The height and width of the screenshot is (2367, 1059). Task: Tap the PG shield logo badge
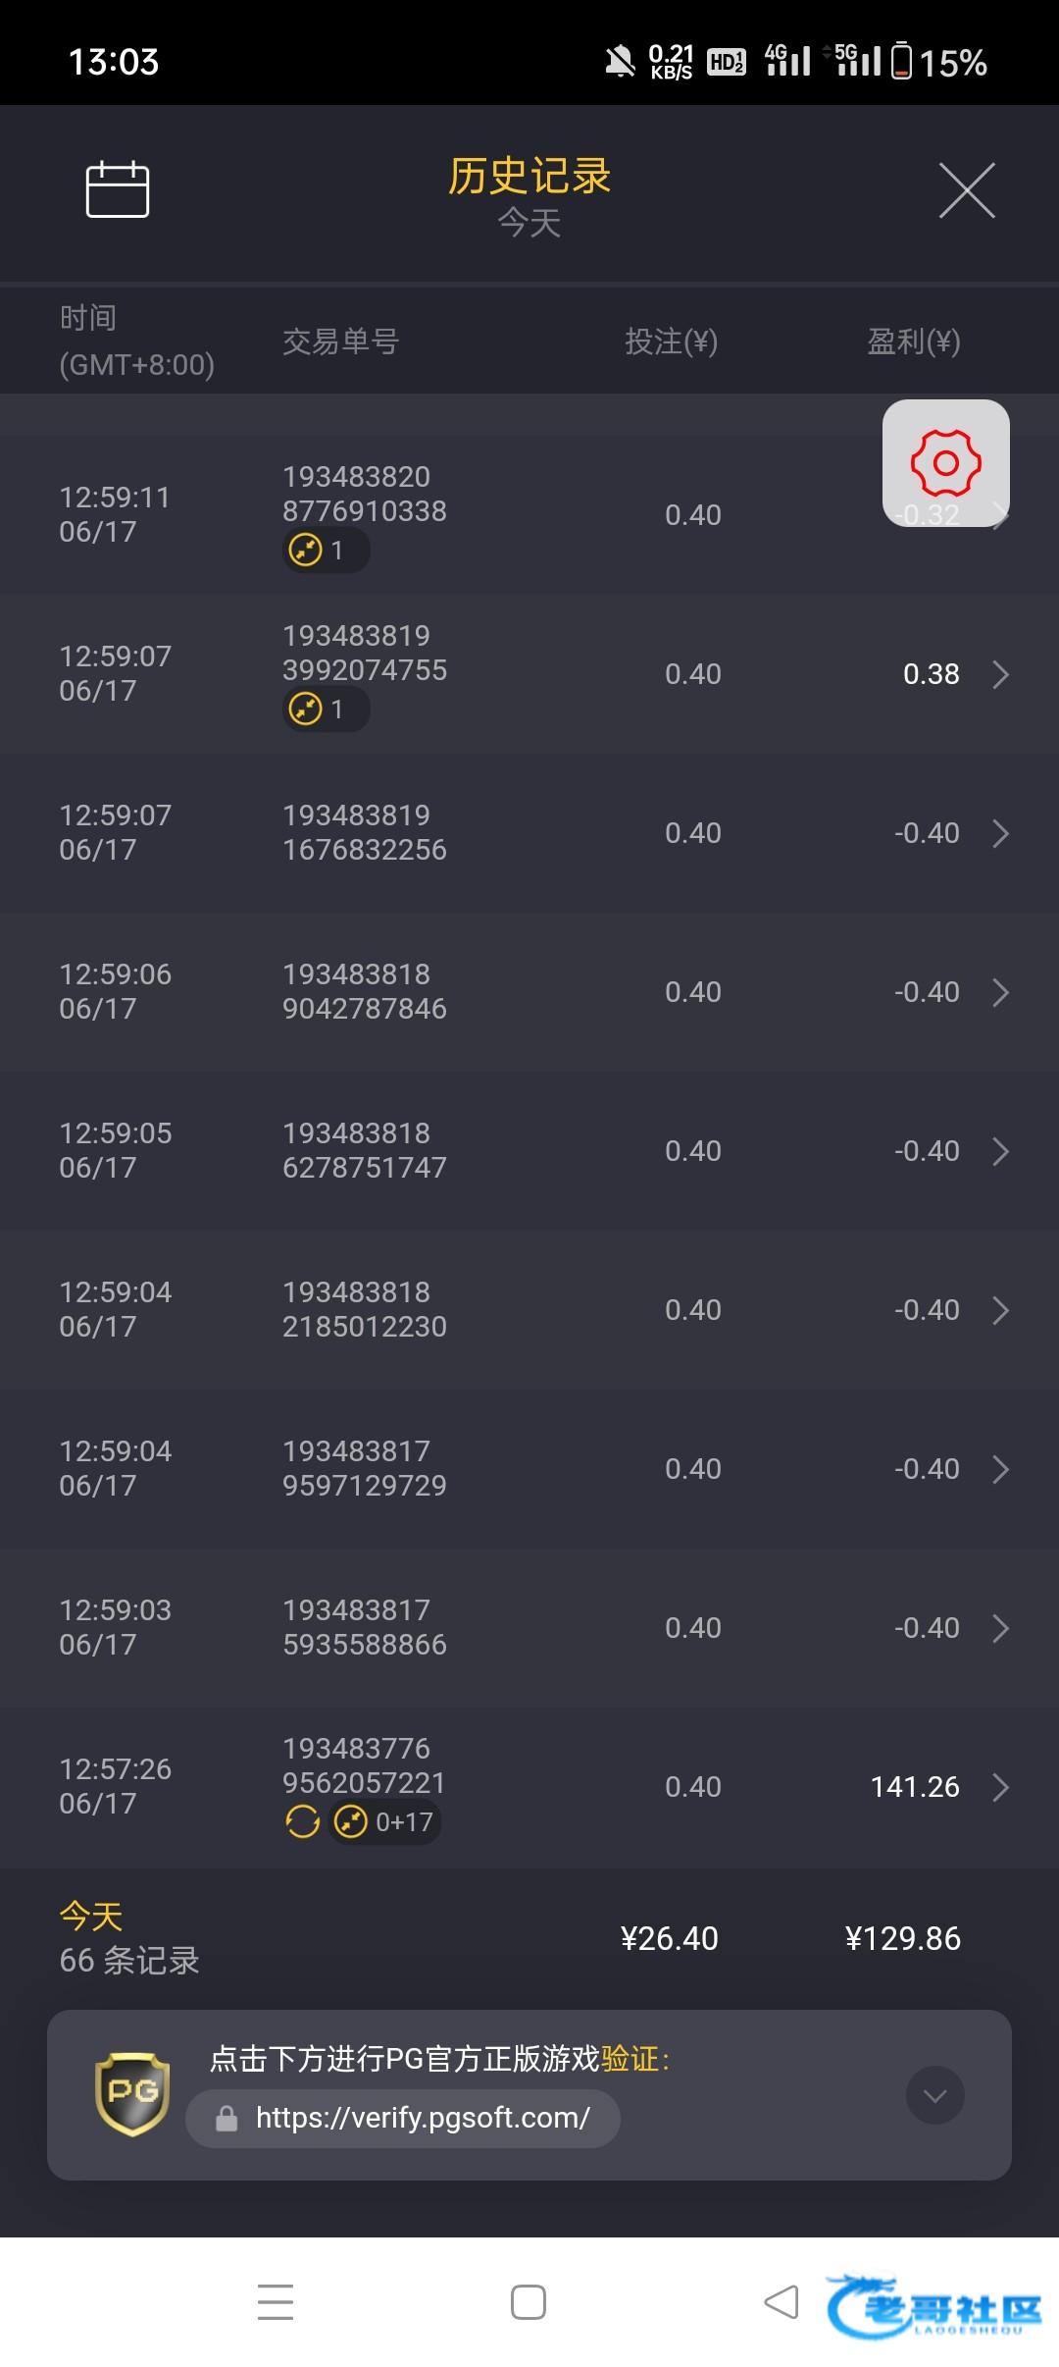pyautogui.click(x=132, y=2094)
